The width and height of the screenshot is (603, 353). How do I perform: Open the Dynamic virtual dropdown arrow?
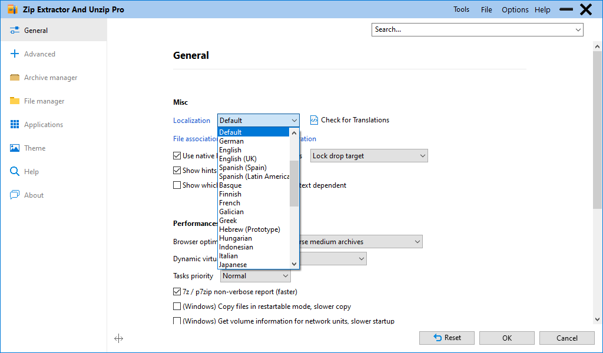pyautogui.click(x=361, y=258)
